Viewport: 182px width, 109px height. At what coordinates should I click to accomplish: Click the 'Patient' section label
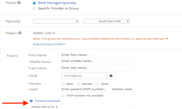[12, 56]
